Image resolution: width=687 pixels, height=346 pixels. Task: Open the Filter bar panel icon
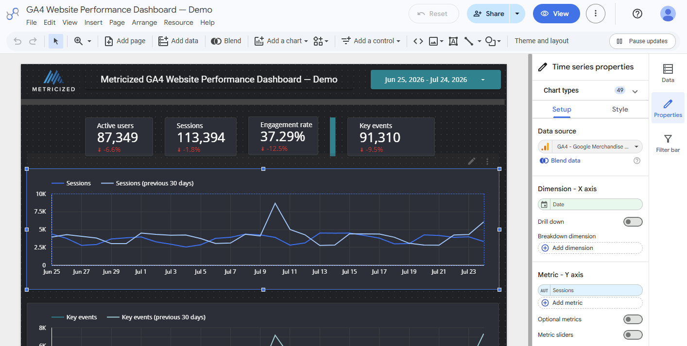click(x=668, y=143)
